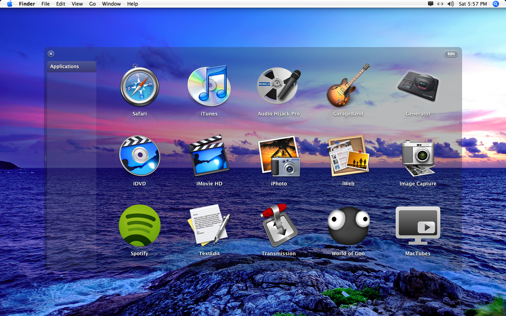This screenshot has height=316, width=506.
Task: Click the display icon in menu bar
Action: click(x=430, y=4)
